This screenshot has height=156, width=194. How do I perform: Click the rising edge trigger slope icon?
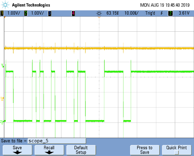pos(161,13)
